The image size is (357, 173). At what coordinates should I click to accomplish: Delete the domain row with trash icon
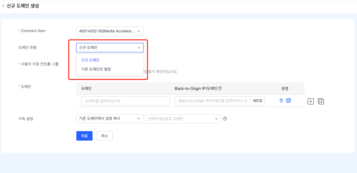tap(281, 101)
